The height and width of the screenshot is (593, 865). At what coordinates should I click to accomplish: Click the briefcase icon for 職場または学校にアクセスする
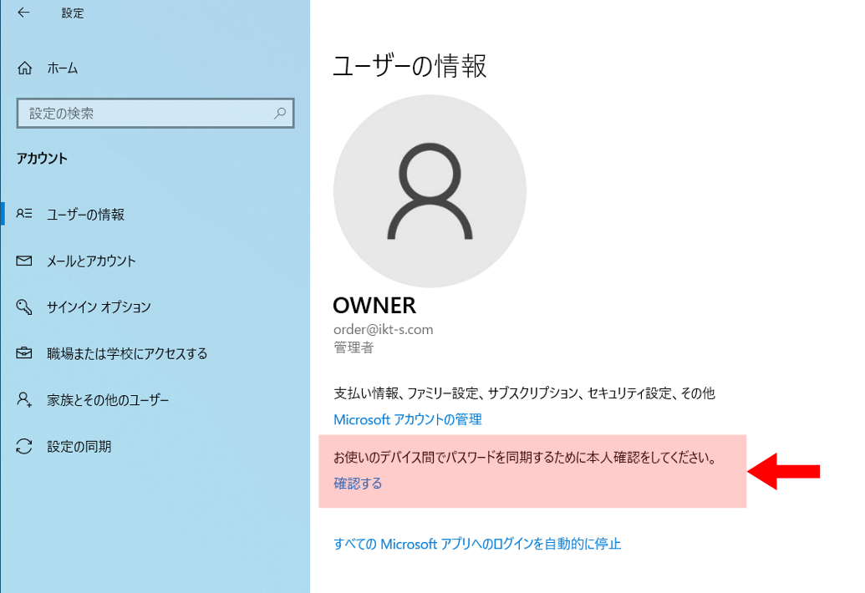coord(25,353)
